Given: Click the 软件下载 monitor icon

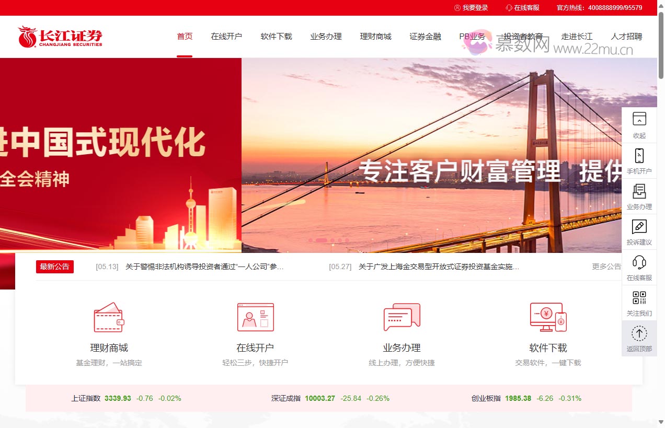Looking at the screenshot, I should point(548,317).
